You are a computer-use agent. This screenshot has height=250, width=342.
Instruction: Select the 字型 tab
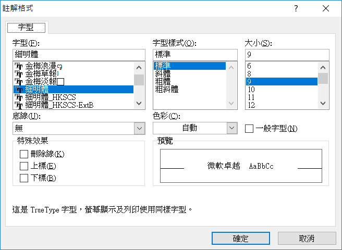pyautogui.click(x=27, y=27)
